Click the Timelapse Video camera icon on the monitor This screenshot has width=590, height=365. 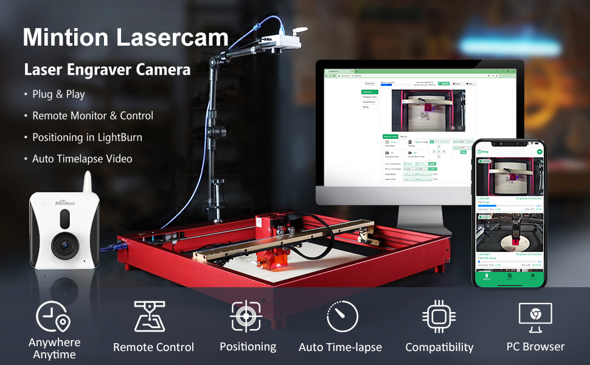tap(387, 153)
